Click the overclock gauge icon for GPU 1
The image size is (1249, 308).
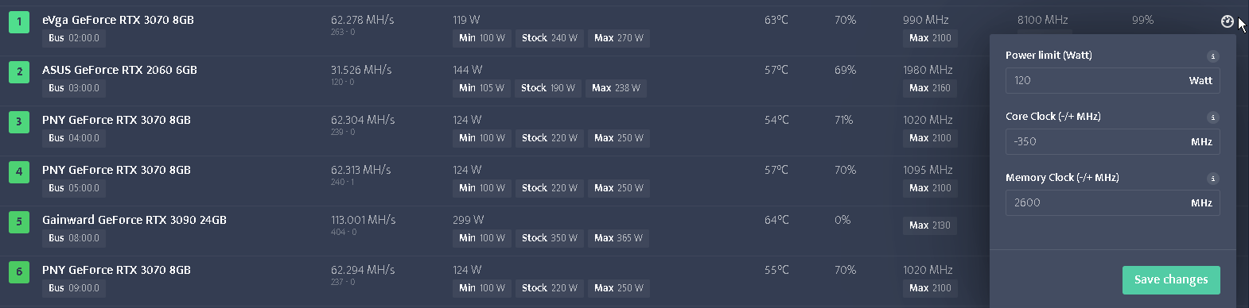coord(1227,21)
